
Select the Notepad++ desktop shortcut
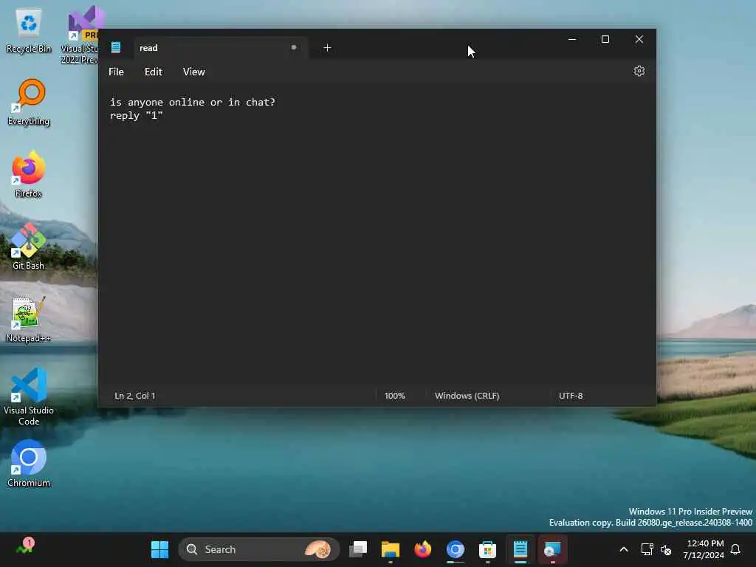point(29,319)
